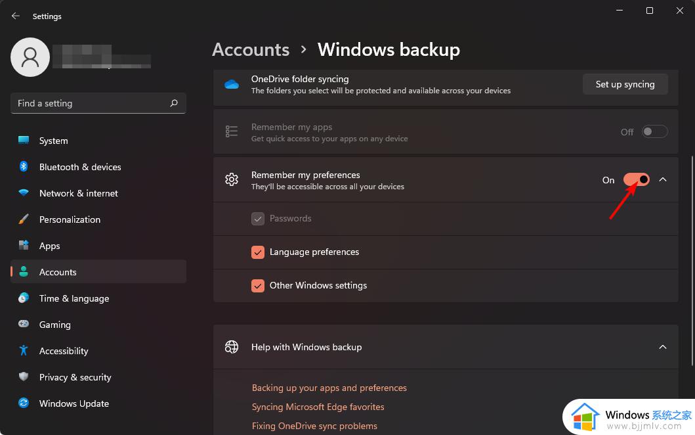This screenshot has width=695, height=435.
Task: Open Fixing OneDrive sync problems link
Action: coord(314,426)
